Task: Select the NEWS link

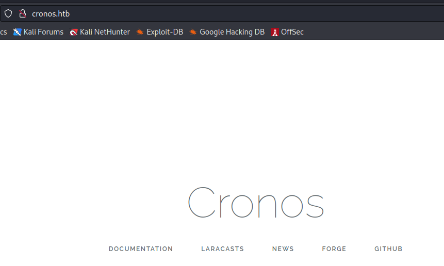Action: coord(283,249)
